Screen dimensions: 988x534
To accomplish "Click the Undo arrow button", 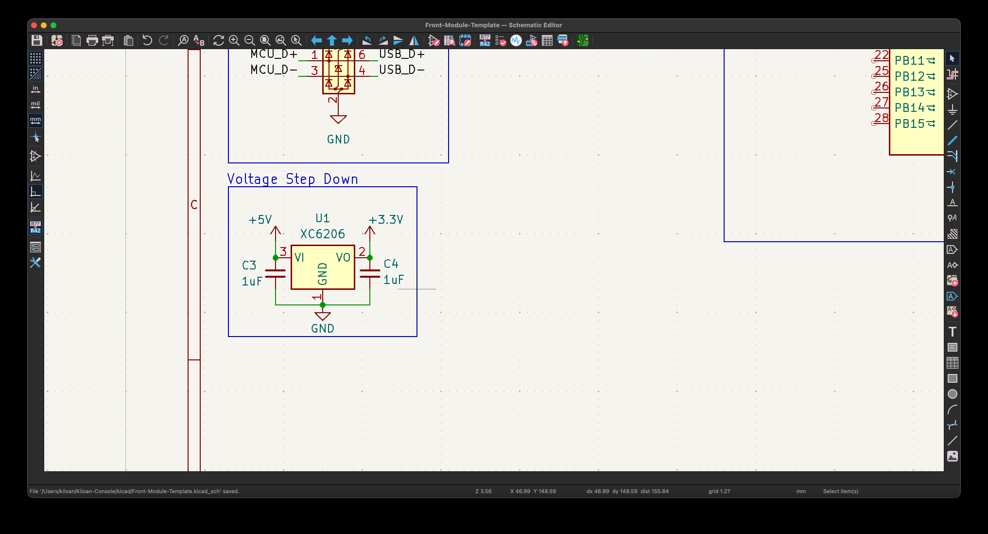I will click(x=147, y=40).
